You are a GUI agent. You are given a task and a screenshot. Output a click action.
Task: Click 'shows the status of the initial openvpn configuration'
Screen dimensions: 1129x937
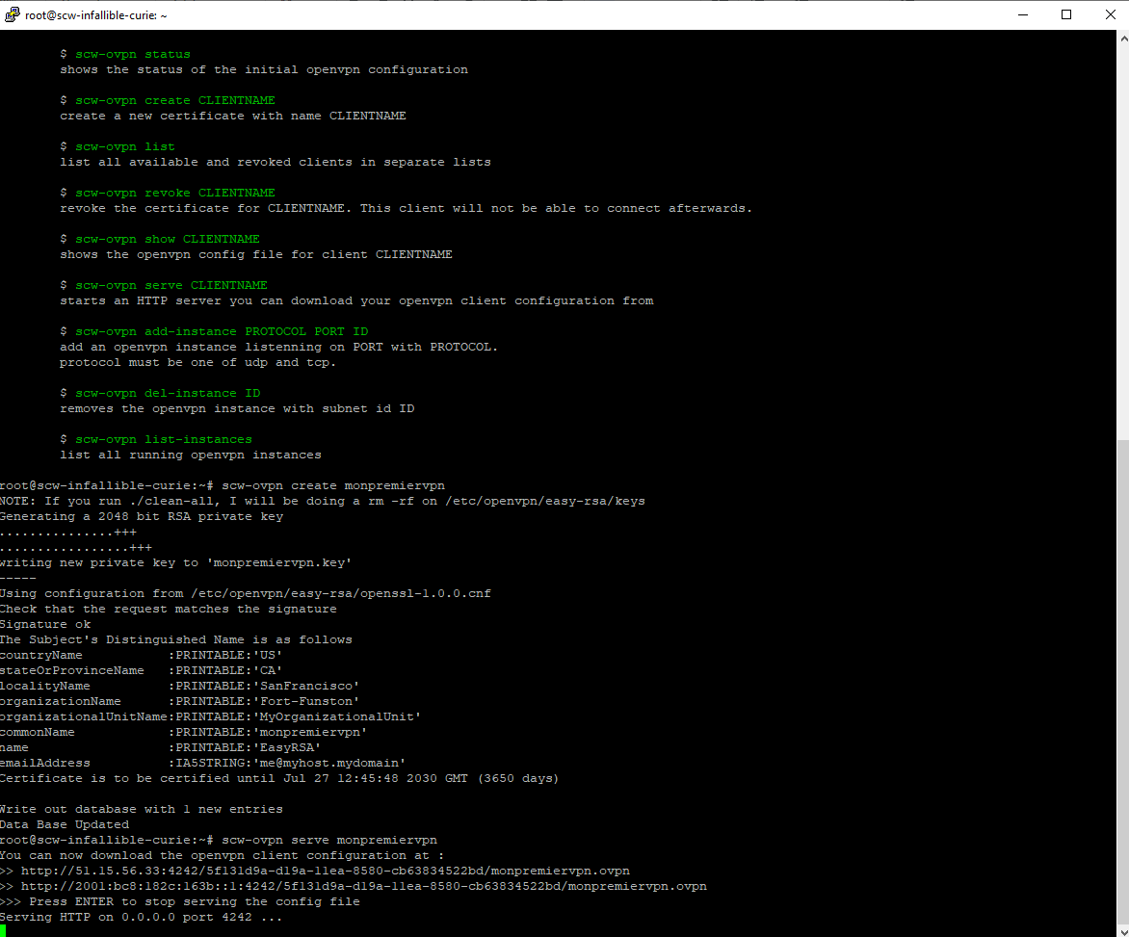[x=264, y=69]
